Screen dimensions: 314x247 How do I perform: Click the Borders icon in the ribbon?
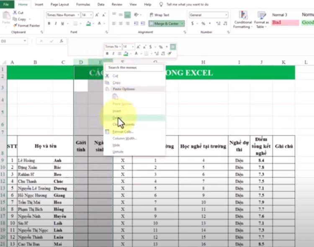click(75, 23)
